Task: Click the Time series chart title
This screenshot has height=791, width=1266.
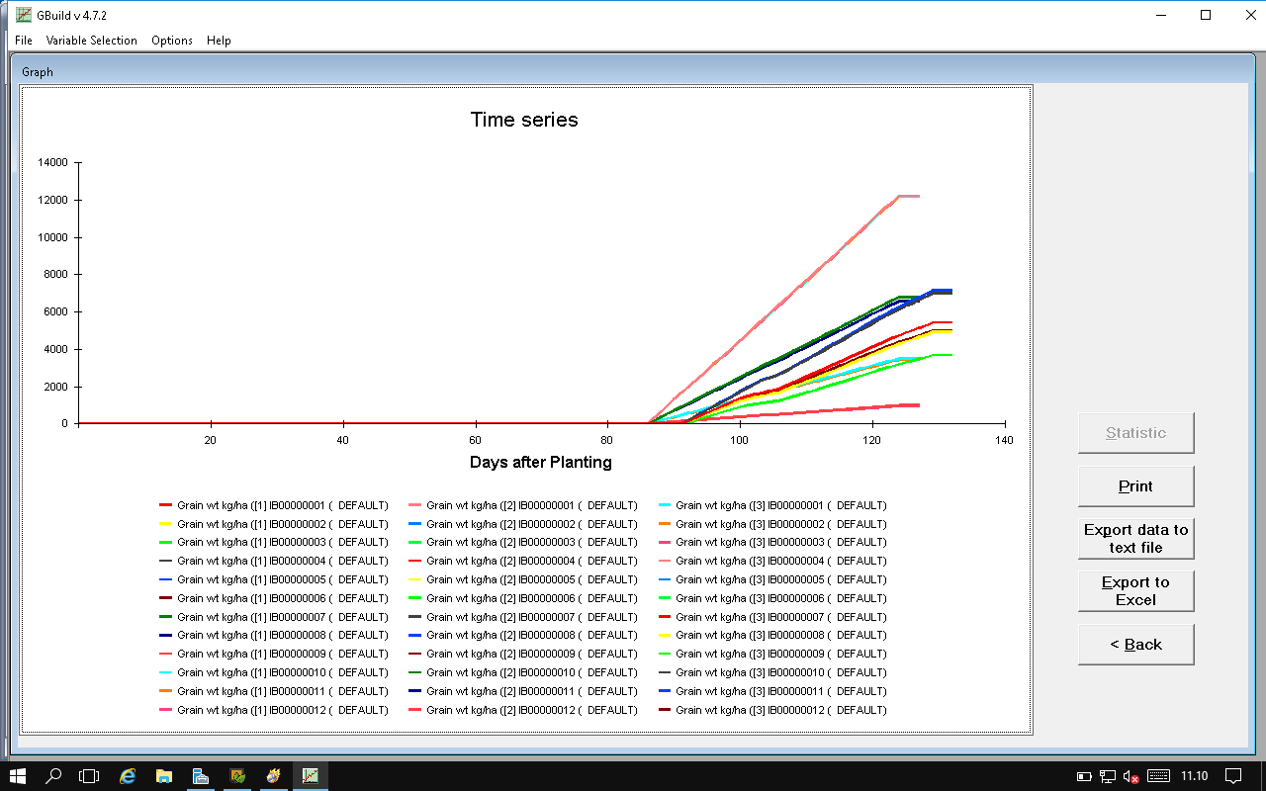Action: 524,120
